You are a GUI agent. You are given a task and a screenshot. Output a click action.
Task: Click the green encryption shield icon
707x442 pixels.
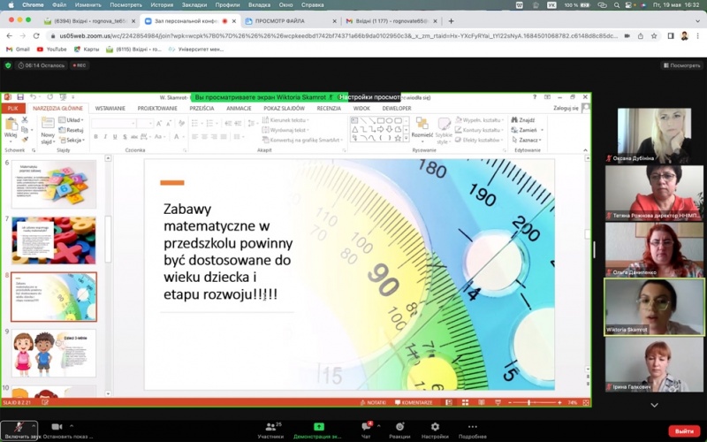(9, 65)
